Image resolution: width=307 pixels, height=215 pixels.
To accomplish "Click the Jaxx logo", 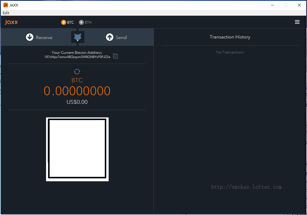I will point(11,22).
